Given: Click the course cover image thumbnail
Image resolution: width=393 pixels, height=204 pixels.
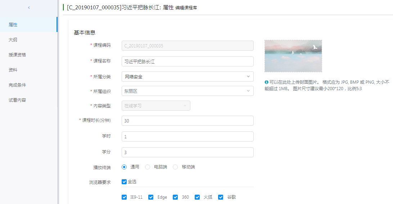Looking at the screenshot, I should click(x=293, y=56).
